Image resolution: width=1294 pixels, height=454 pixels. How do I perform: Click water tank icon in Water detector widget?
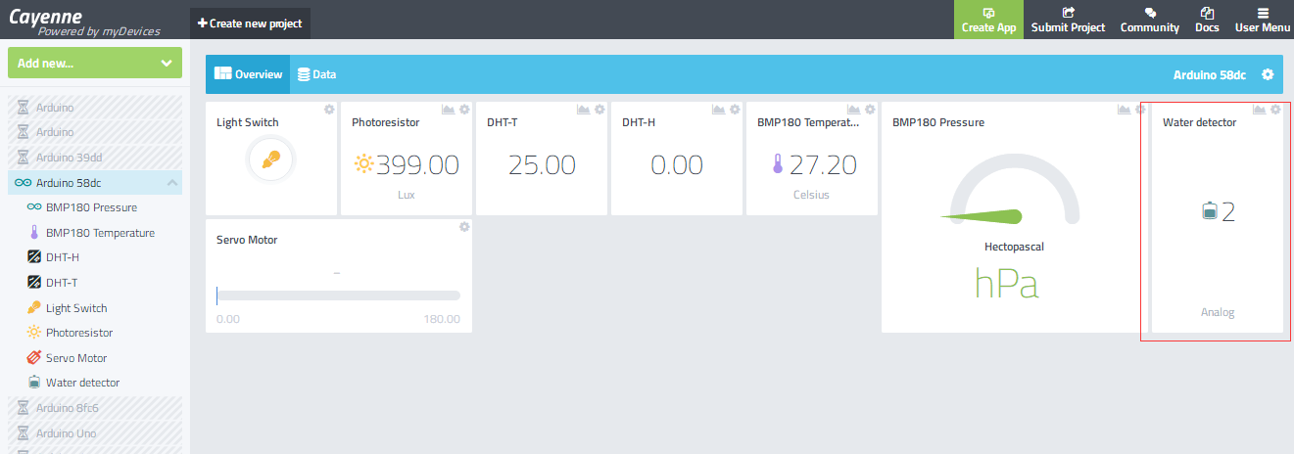1210,210
